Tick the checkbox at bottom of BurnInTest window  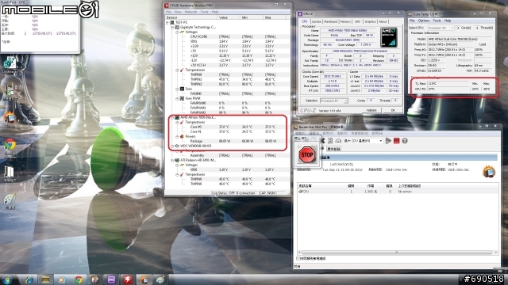[298, 259]
